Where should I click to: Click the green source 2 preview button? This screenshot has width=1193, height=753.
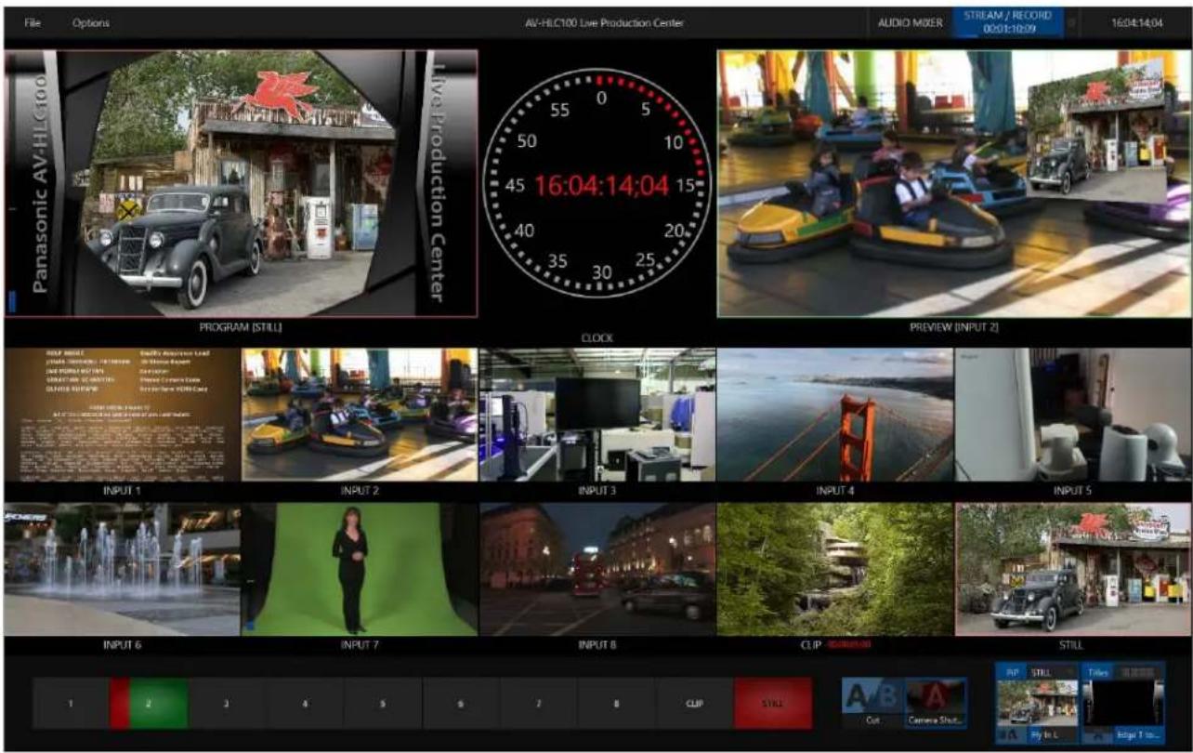[x=159, y=704]
